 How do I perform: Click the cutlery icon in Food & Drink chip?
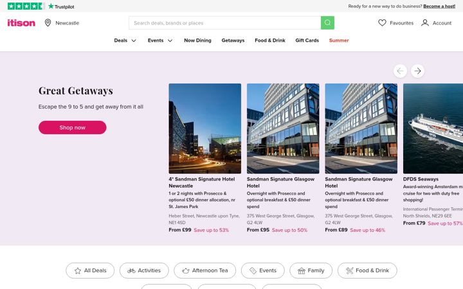pos(350,271)
